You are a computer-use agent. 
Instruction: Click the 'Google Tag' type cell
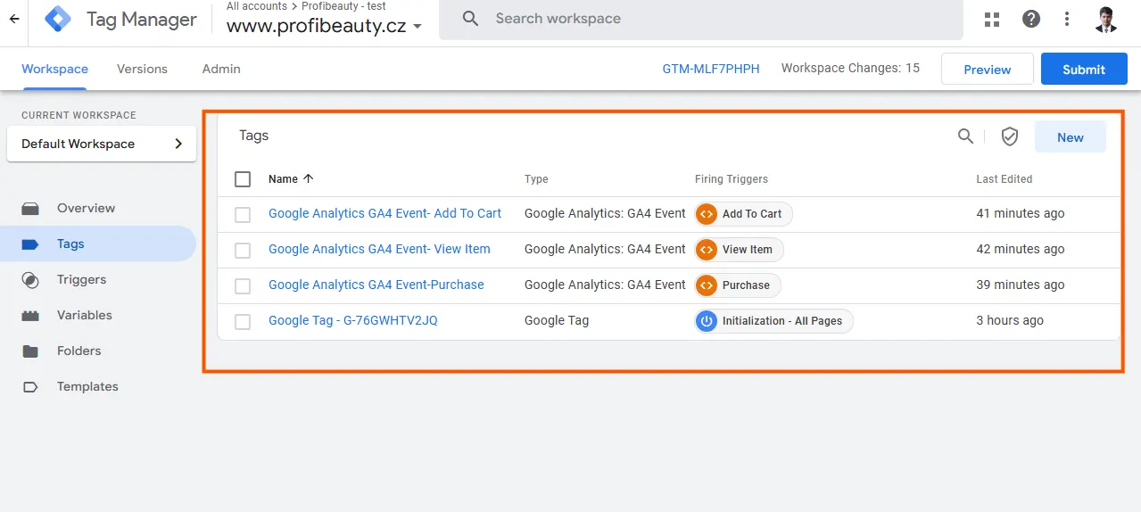click(x=557, y=320)
